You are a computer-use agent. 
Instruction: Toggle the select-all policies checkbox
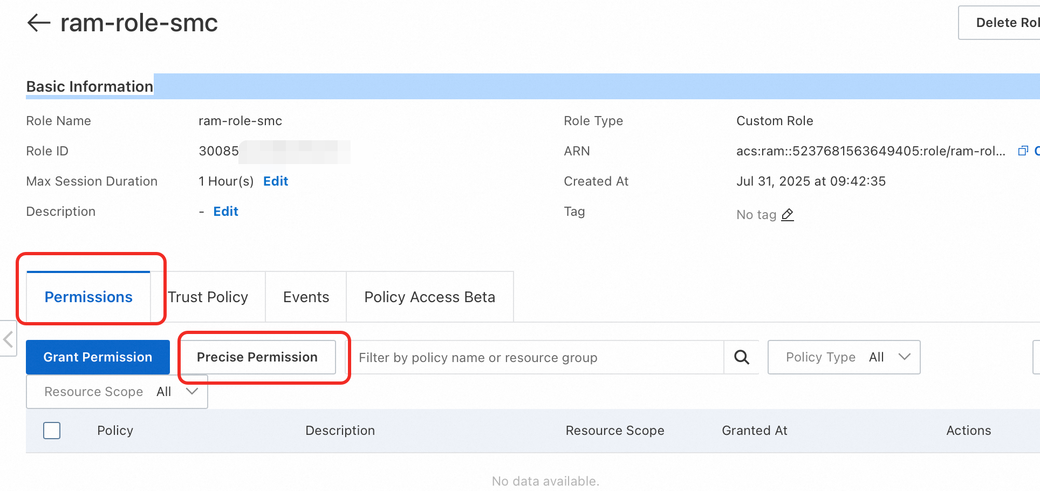tap(52, 431)
